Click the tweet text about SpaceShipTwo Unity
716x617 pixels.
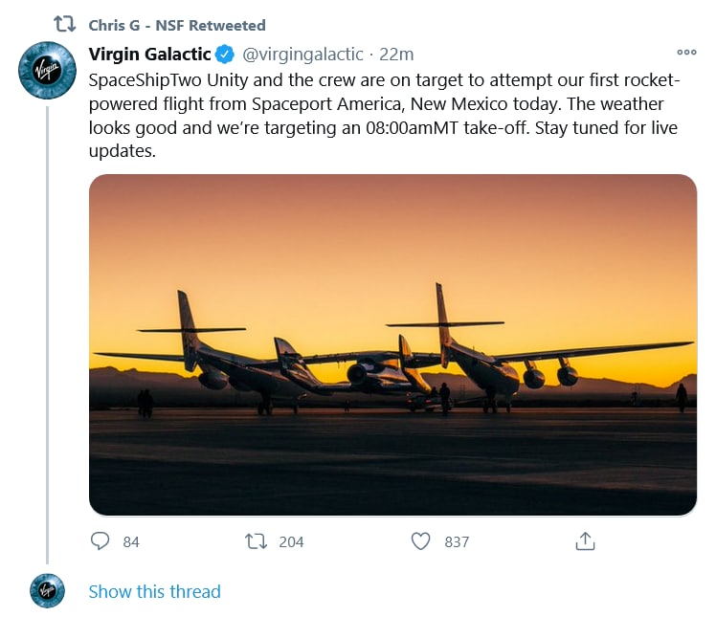[385, 116]
